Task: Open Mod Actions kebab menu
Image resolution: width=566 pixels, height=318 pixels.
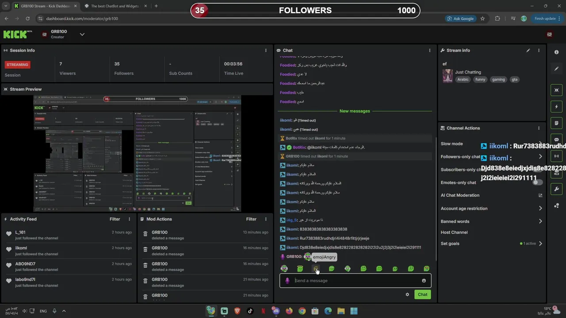Action: coord(266,219)
